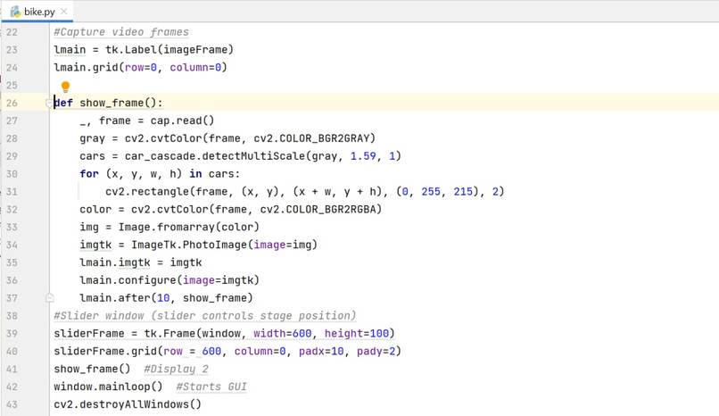
Task: Click 'cv2.COLOR_BGR2RGBA' on line 32
Action: tap(318, 210)
